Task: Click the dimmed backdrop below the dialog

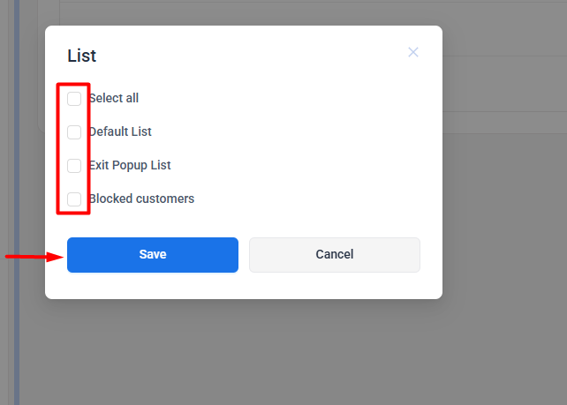Action: pyautogui.click(x=265, y=353)
